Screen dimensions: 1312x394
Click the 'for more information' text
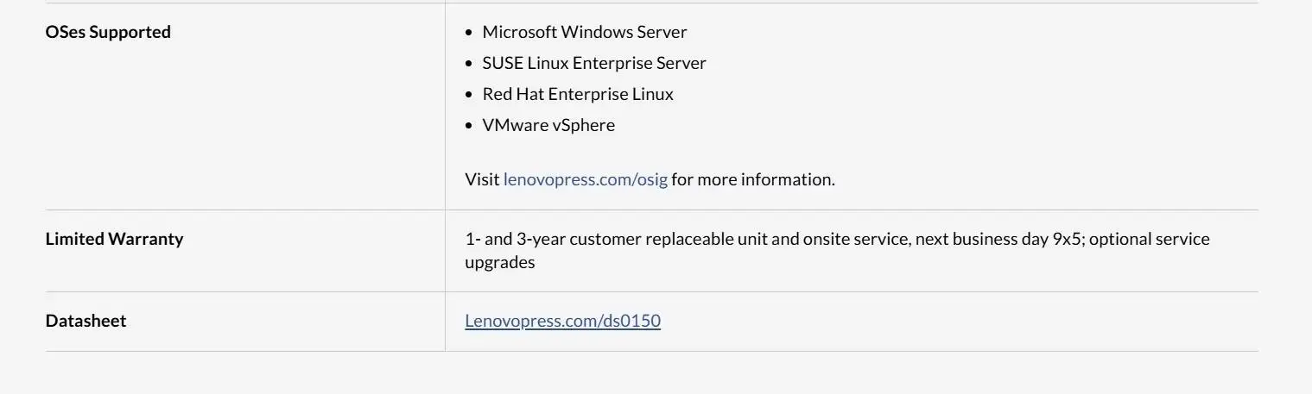click(753, 179)
